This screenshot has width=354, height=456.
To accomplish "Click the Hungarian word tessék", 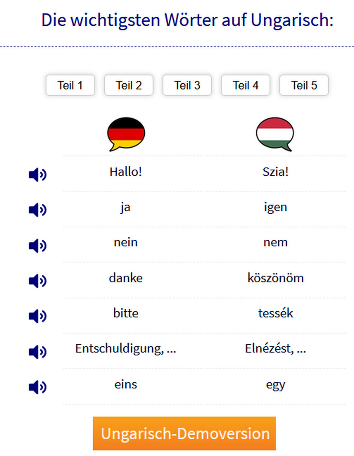I will click(276, 313).
